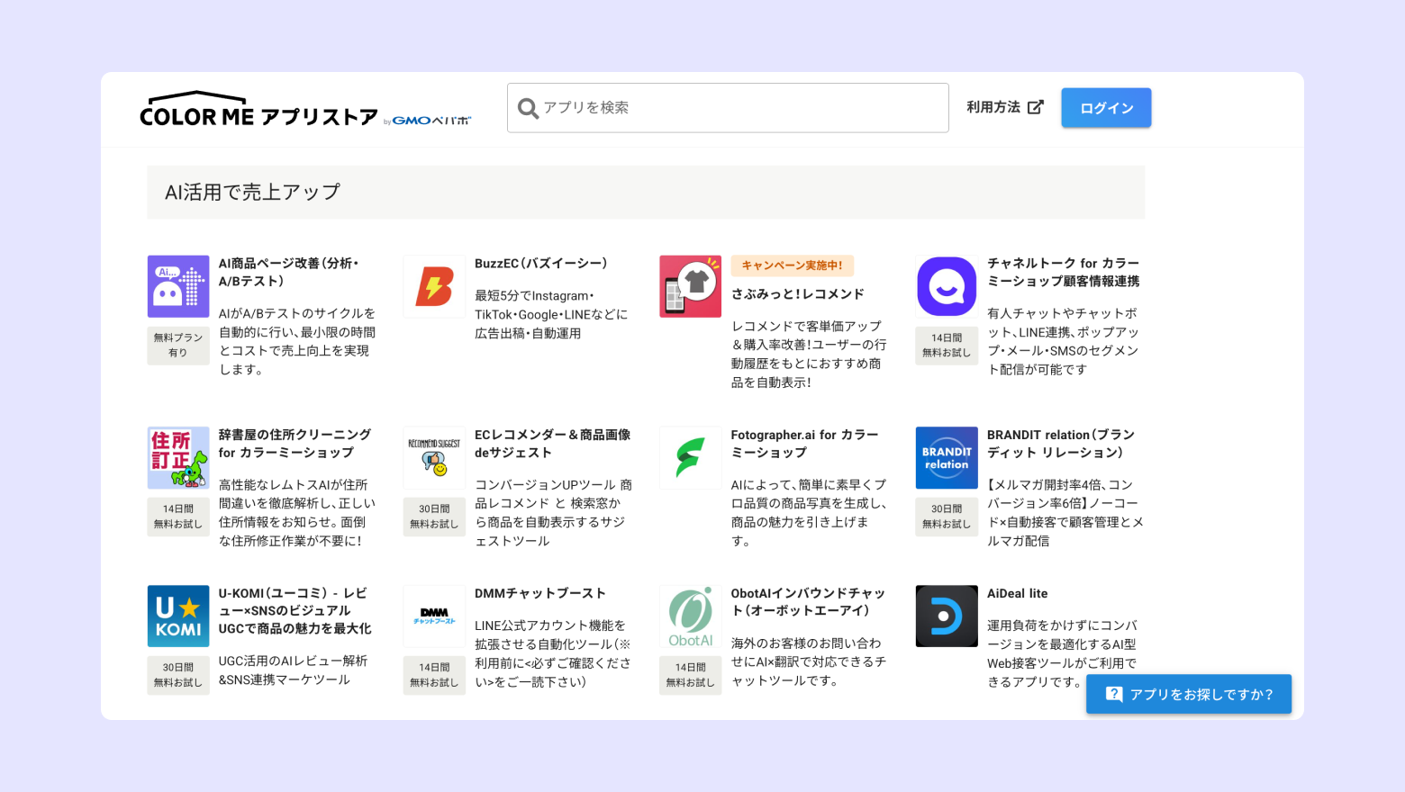1405x792 pixels.
Task: Open the 住所訂正 address cleaning app icon
Action: (x=178, y=458)
